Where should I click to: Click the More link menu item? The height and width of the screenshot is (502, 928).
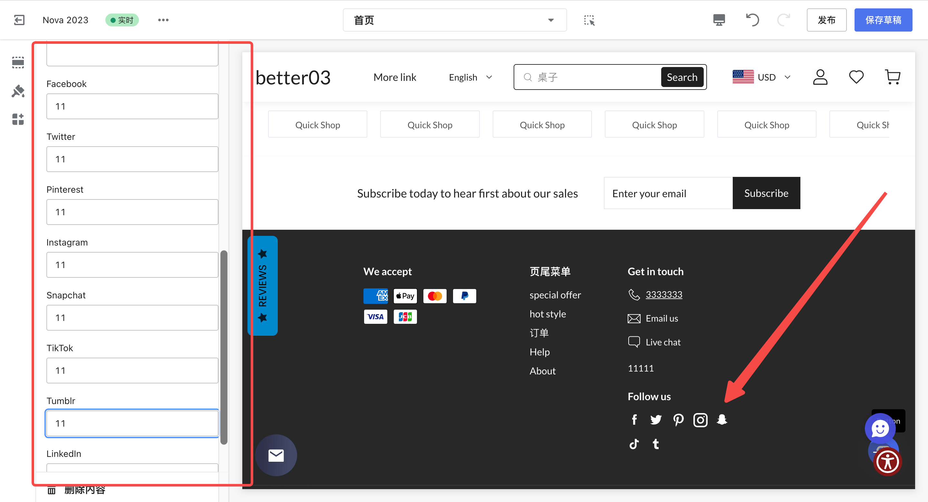pos(394,77)
